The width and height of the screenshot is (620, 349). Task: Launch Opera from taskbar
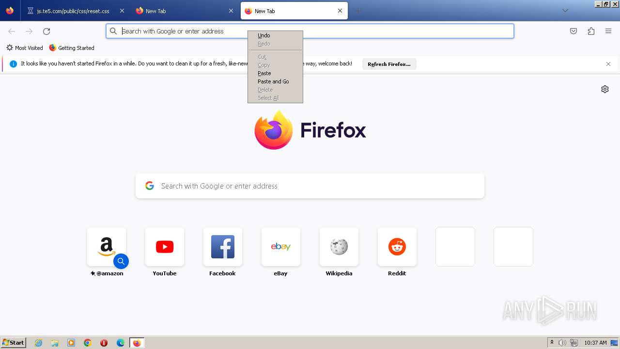click(x=104, y=343)
